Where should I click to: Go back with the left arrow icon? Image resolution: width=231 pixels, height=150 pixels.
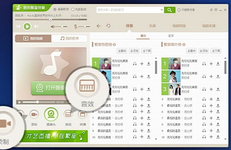pyautogui.click(x=98, y=26)
